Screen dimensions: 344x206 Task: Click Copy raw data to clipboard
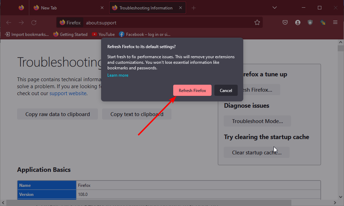coord(58,114)
